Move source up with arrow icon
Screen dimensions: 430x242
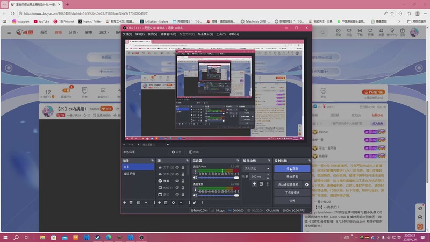coord(181,203)
